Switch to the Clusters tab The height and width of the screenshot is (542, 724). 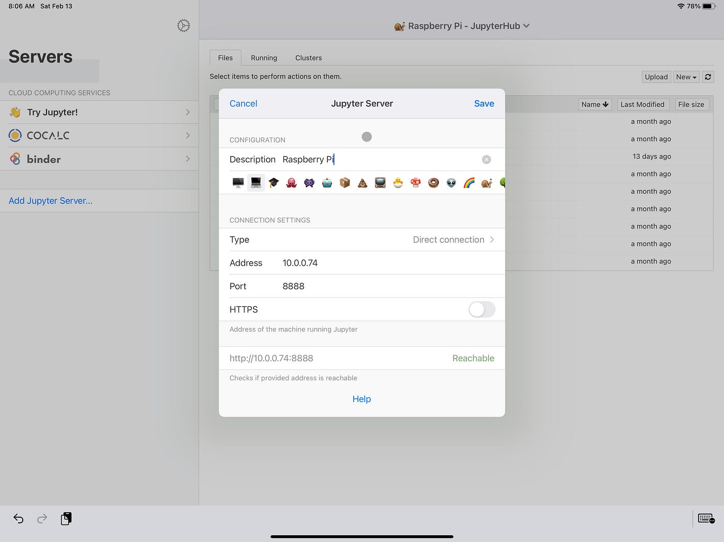pos(309,58)
